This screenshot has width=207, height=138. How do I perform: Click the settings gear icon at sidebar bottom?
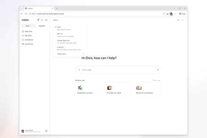(x=46, y=131)
